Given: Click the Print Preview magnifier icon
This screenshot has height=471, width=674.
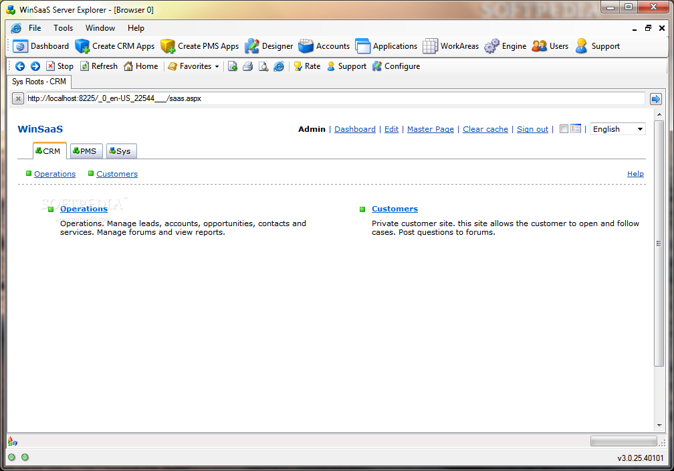Looking at the screenshot, I should pos(263,66).
